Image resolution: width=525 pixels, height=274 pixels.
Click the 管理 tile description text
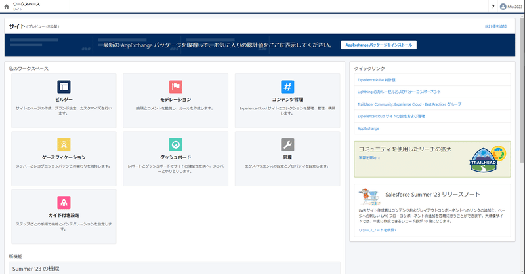coord(287,166)
